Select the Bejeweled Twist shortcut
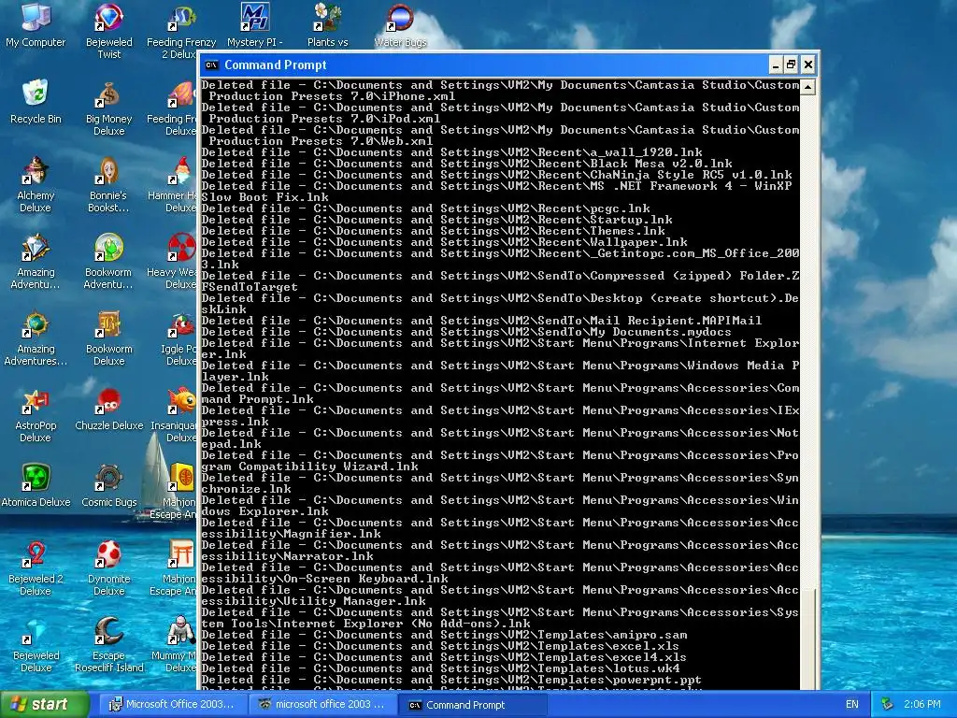Screen dimensions: 957x718 [108, 31]
